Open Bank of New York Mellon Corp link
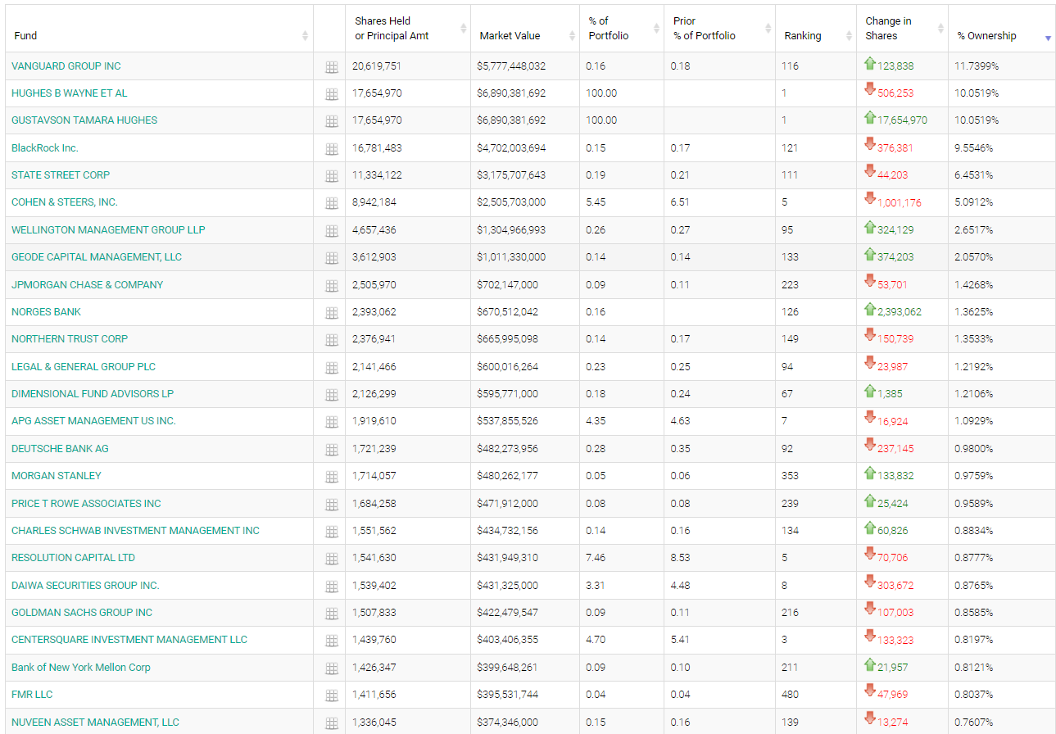Screen dimensions: 1056x734 coord(81,668)
